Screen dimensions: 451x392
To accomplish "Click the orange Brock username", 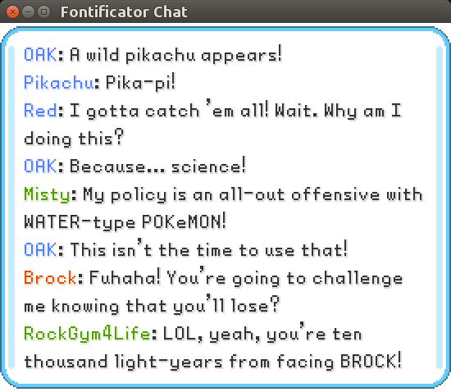I will (50, 278).
